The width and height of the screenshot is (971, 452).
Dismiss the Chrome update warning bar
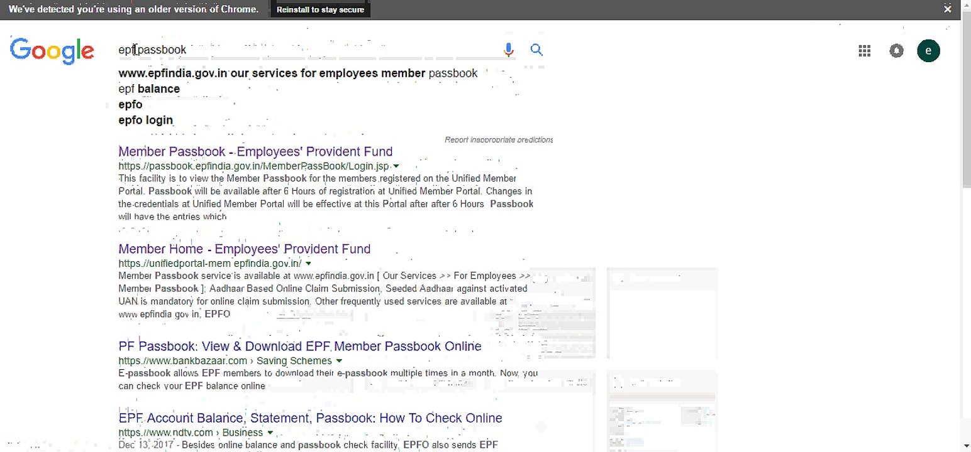click(948, 9)
